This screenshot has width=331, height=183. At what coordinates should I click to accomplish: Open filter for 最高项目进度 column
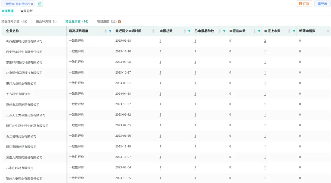click(x=110, y=31)
